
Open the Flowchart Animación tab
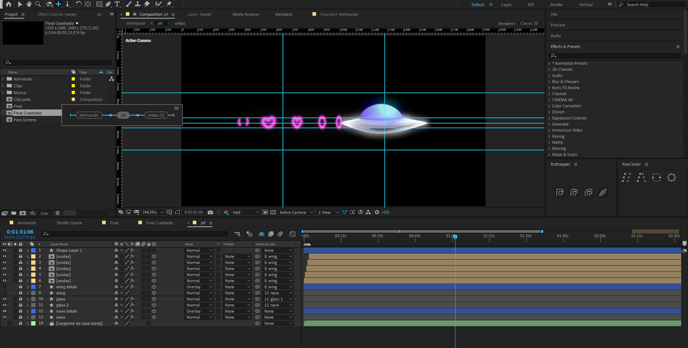pyautogui.click(x=339, y=14)
